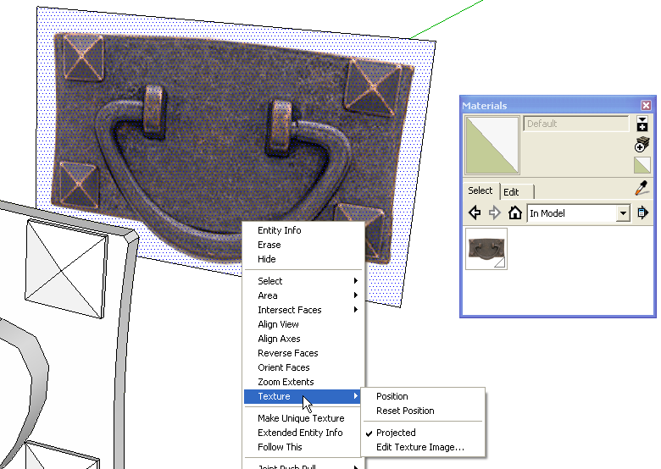Choose Orient Faces
Viewport: 661px width, 469px height.
coord(303,367)
